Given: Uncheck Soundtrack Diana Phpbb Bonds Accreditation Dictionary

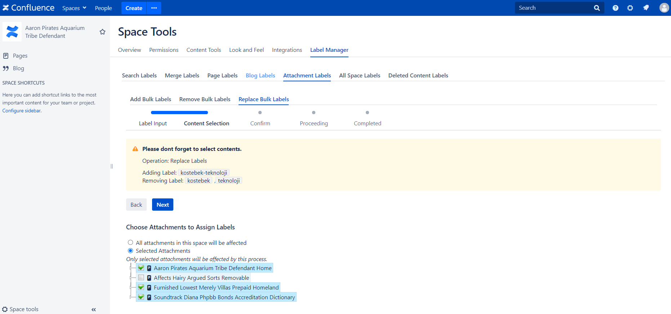Looking at the screenshot, I should pos(141,297).
